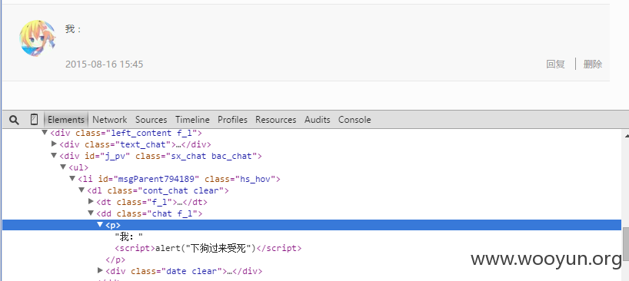Screen dimensions: 629x281
Task: Expand the date clear div node
Action: (100, 270)
